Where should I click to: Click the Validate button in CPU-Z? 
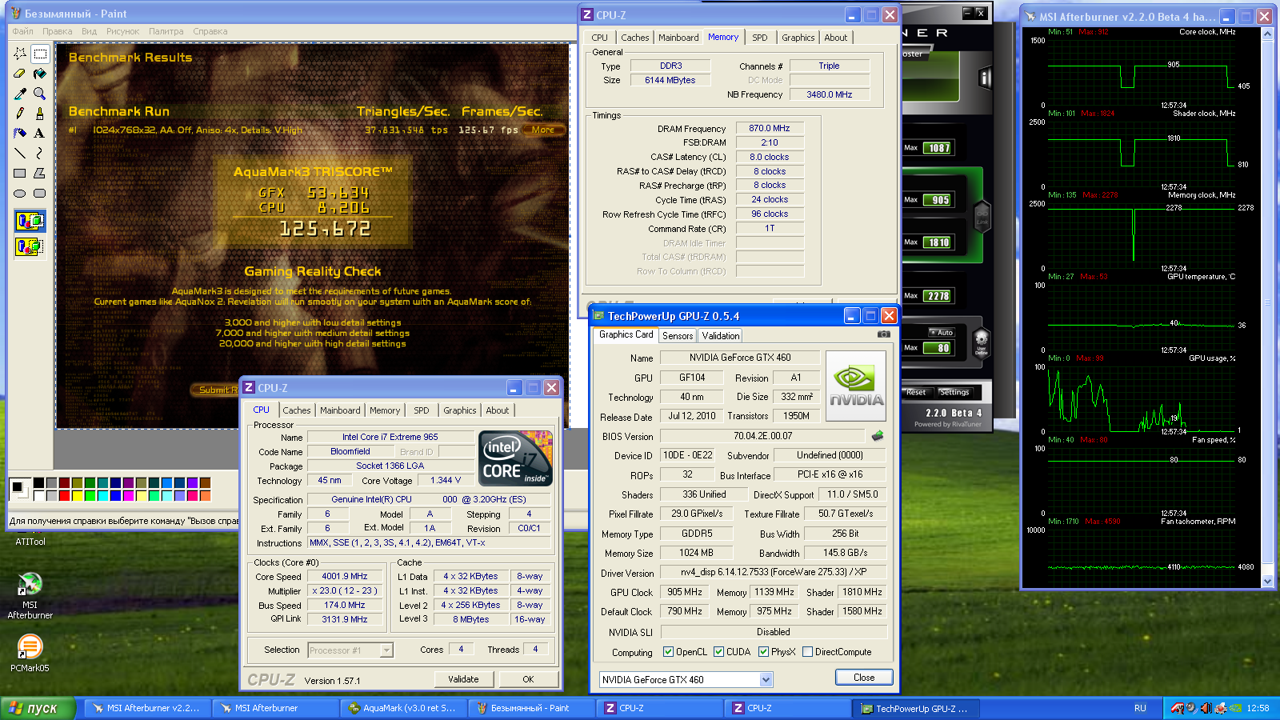463,679
